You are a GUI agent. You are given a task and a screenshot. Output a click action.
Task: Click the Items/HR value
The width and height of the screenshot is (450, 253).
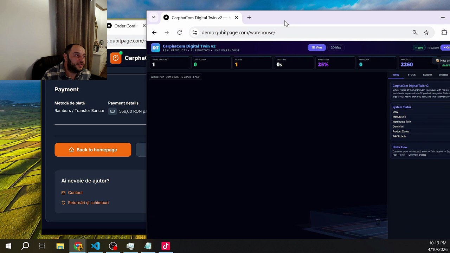(361, 65)
